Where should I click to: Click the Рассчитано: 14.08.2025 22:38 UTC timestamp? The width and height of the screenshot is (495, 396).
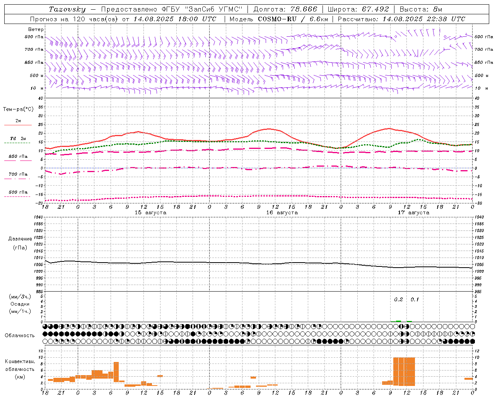pos(401,19)
